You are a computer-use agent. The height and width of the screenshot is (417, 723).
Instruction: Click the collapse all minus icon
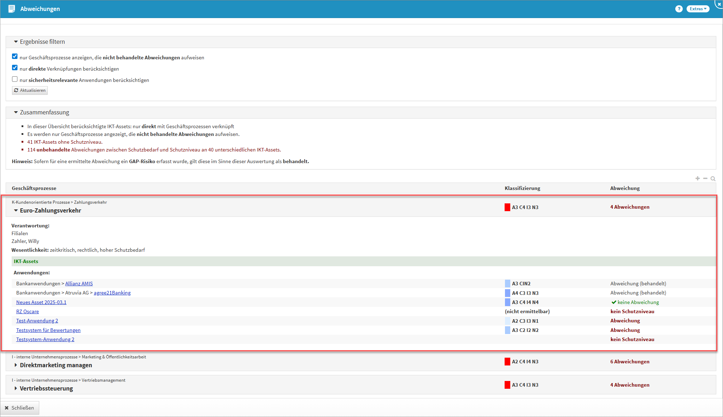click(x=705, y=179)
